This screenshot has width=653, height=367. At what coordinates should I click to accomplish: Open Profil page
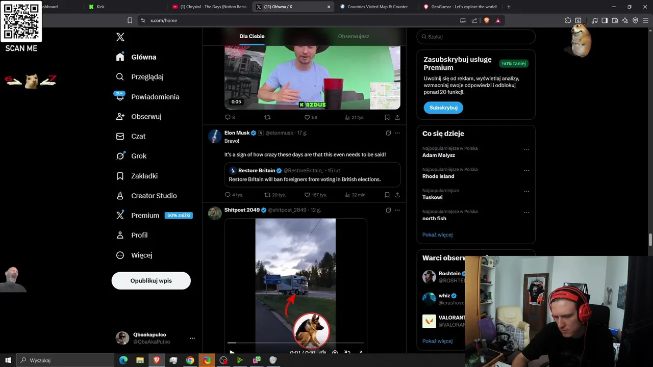[132, 235]
